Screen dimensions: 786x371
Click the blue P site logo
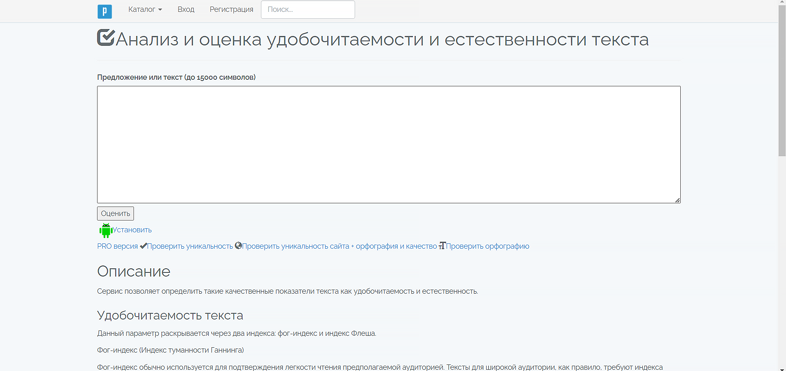104,11
